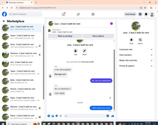This screenshot has height=125, width=158.
Task: Open Chrome three-dot menu
Action: (x=155, y=8)
